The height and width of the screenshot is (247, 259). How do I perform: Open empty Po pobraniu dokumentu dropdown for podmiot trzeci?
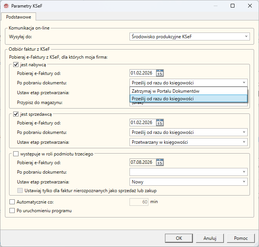[188, 172]
